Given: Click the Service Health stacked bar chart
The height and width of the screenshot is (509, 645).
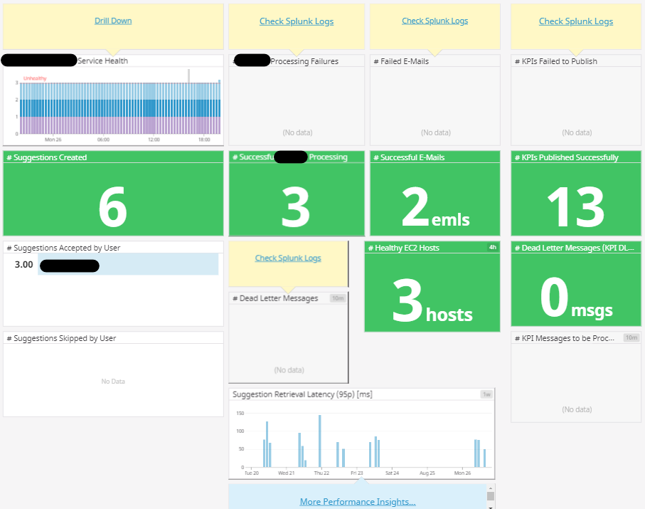Looking at the screenshot, I should pos(119,107).
